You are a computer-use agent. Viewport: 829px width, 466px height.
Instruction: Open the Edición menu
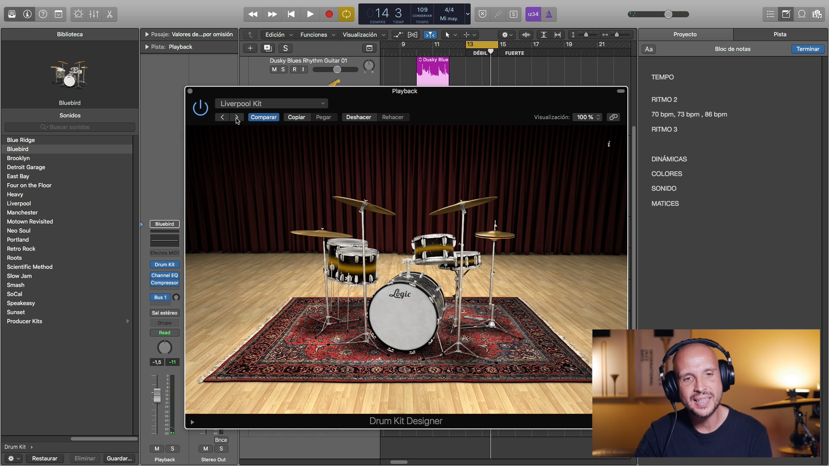point(279,35)
